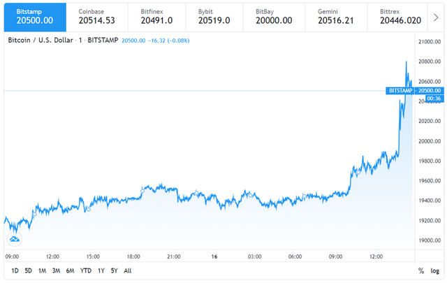Viewport: 447px width, 283px height.
Task: Show year-to-date with YTD button
Action: coord(86,270)
